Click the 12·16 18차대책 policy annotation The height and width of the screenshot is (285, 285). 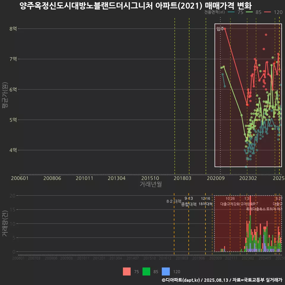[x=205, y=201]
